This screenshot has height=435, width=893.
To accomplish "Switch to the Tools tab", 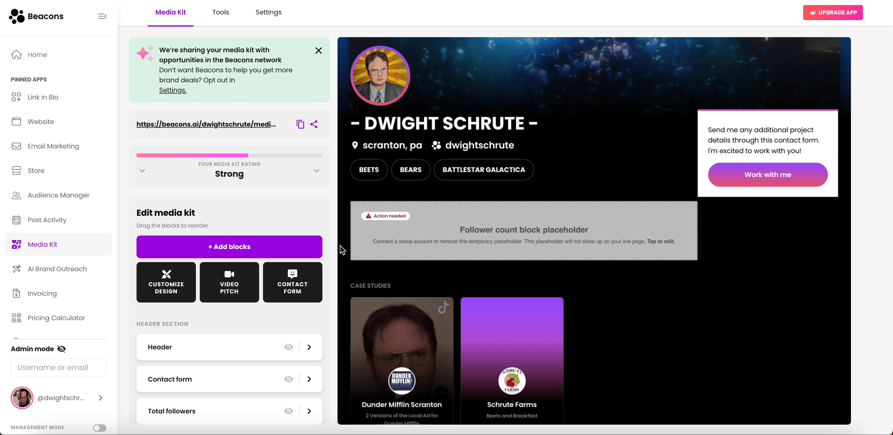I will (220, 12).
